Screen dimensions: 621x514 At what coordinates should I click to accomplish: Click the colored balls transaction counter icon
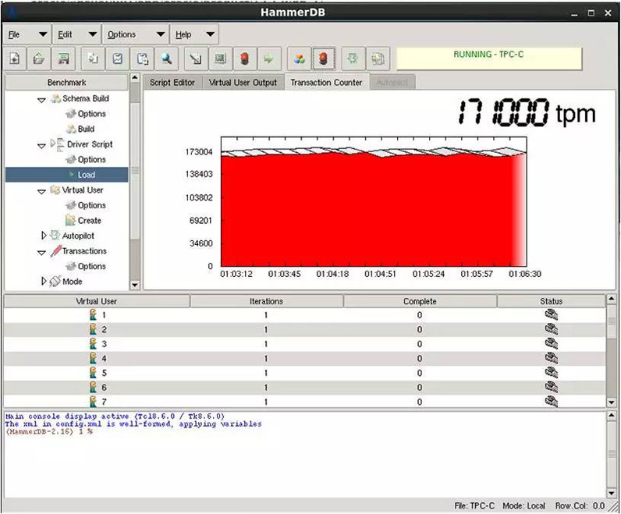pos(299,59)
